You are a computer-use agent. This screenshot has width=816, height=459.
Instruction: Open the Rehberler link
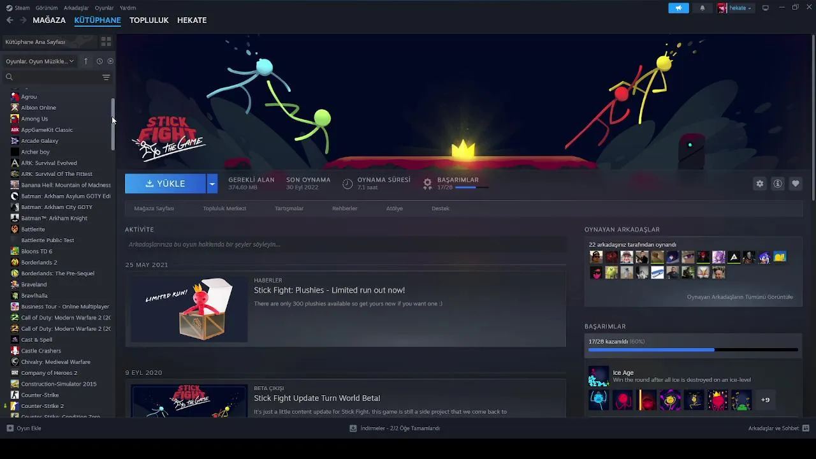click(x=344, y=208)
